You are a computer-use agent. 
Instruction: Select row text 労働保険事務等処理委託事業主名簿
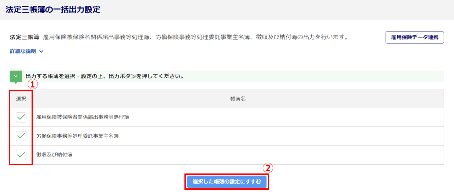pyautogui.click(x=77, y=136)
